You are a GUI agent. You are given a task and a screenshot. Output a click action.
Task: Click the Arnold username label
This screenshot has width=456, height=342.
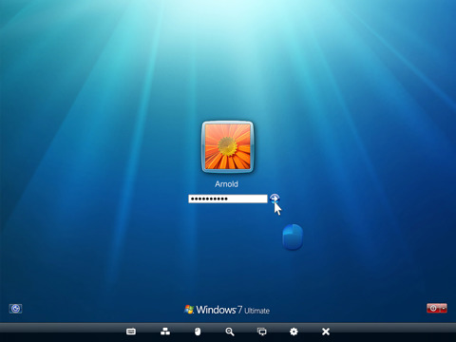pos(226,184)
